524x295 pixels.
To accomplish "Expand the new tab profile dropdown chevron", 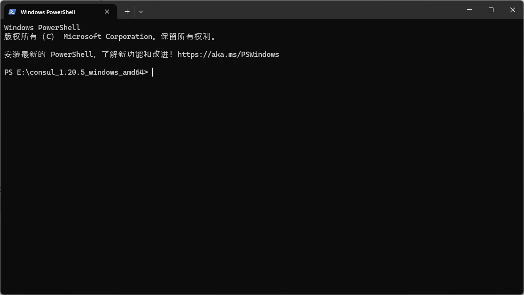I will pyautogui.click(x=141, y=12).
